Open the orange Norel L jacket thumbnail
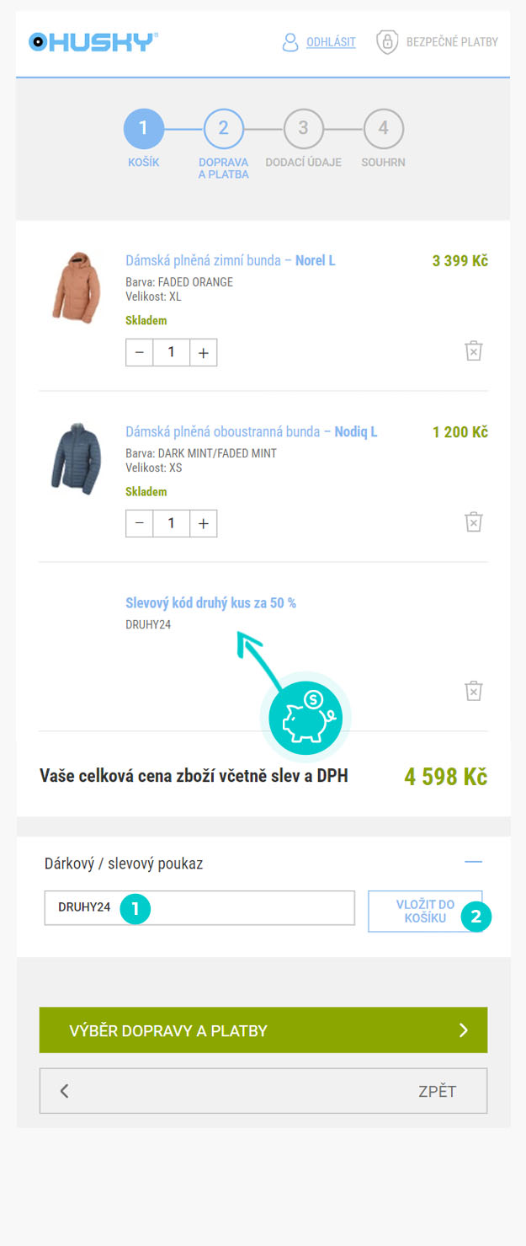526x1246 pixels. click(x=76, y=287)
